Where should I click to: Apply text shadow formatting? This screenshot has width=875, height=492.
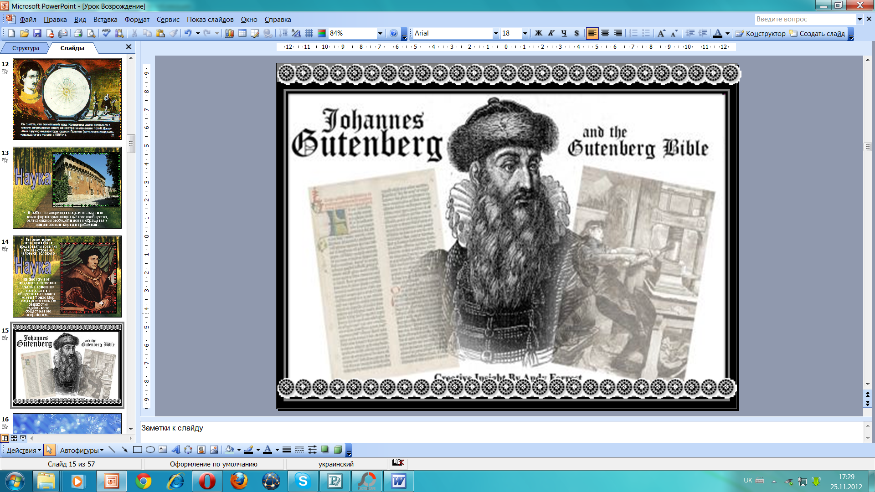click(576, 33)
